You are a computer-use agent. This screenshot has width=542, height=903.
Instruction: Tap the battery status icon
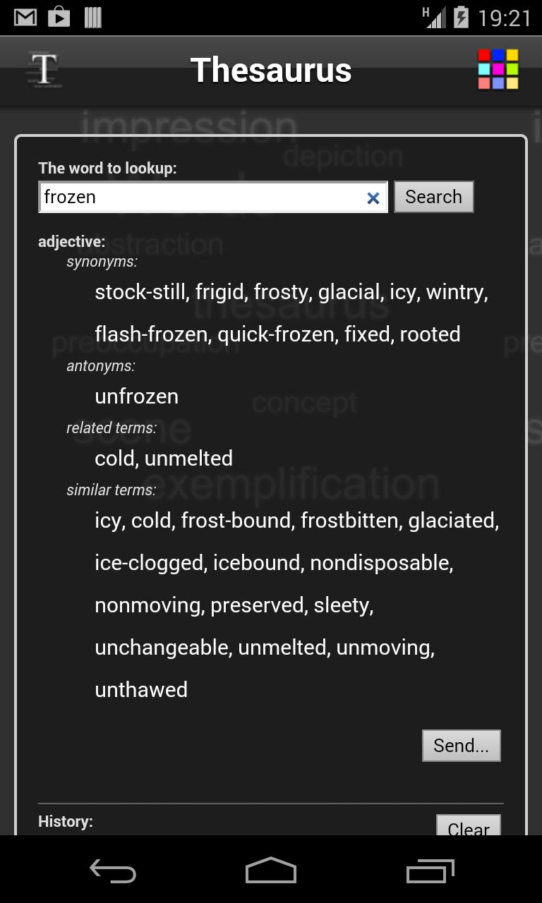(461, 18)
